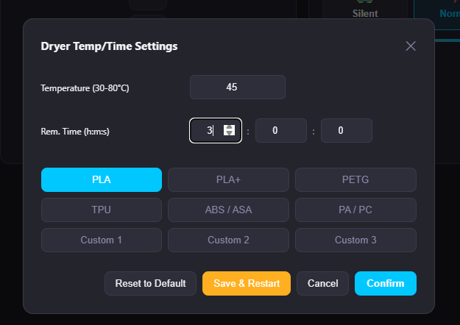Select the PETG filament preset
The image size is (460, 325).
(x=355, y=179)
